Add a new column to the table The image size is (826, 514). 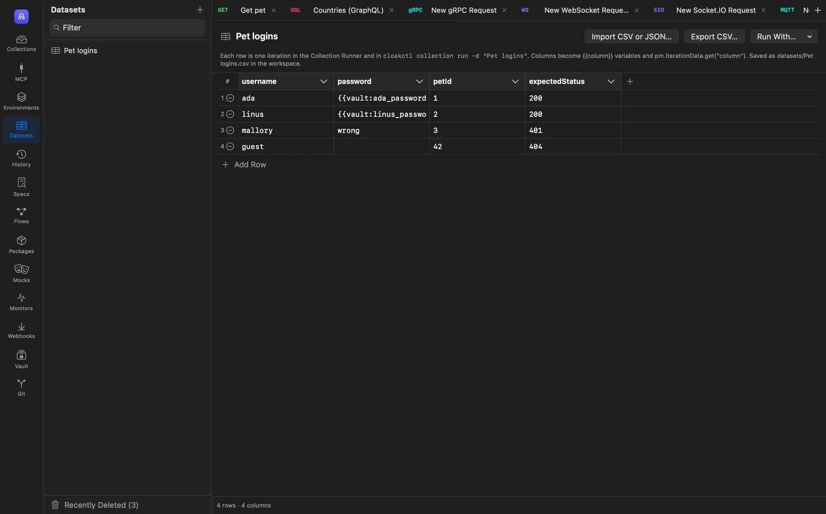pos(630,81)
